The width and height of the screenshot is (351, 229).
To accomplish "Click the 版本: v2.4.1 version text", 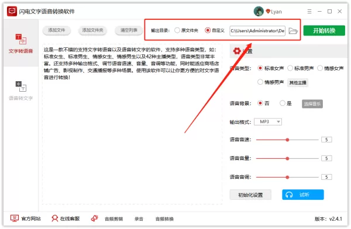I will pyautogui.click(x=328, y=219).
